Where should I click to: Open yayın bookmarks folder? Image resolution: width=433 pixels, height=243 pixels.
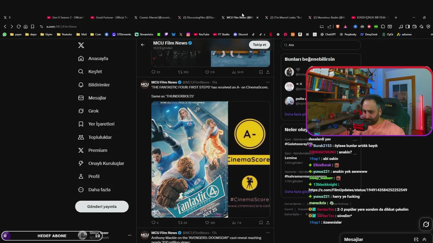click(x=16, y=34)
